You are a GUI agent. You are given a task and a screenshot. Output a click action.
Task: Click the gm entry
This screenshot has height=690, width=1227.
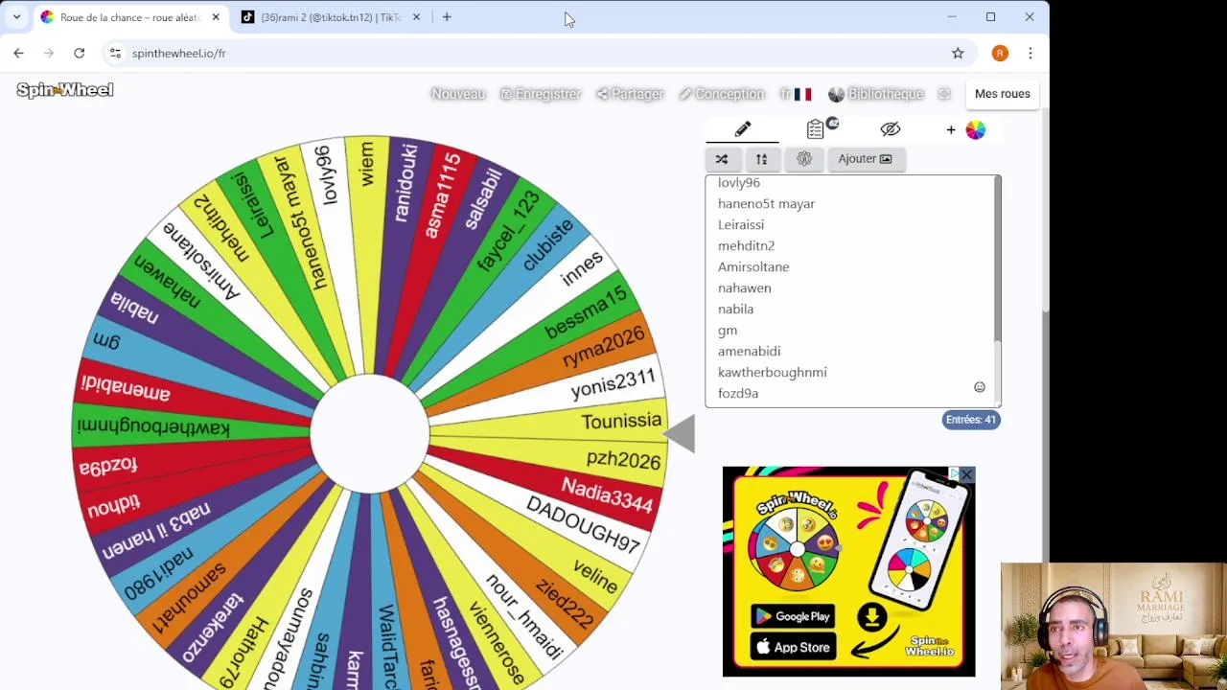coord(728,330)
